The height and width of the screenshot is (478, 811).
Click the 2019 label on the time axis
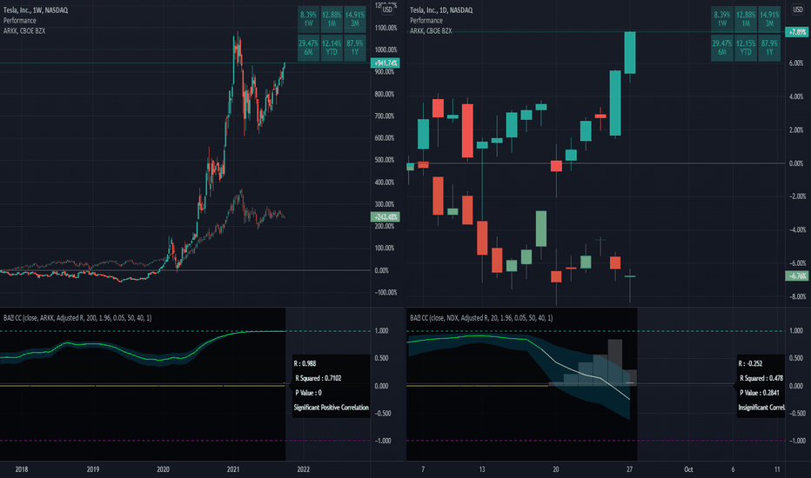(x=93, y=469)
